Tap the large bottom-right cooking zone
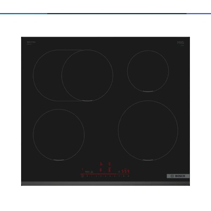211x211 pixels. click(148, 130)
